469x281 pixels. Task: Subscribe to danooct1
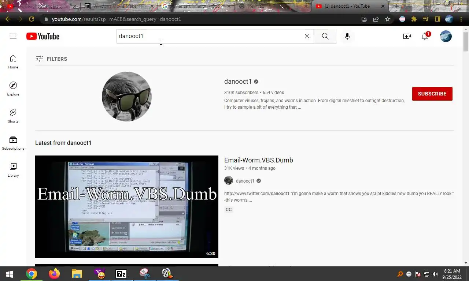(432, 94)
